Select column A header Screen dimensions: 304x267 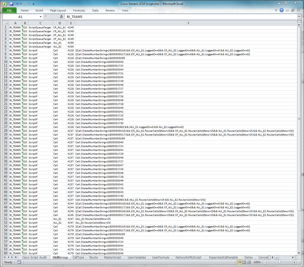point(15,23)
